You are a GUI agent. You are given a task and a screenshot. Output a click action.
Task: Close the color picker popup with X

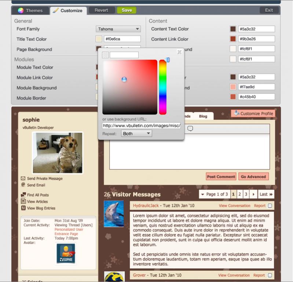point(179,52)
